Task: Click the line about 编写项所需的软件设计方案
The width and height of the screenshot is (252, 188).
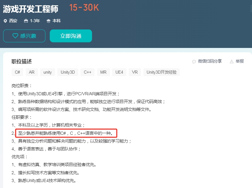Action: click(81, 110)
